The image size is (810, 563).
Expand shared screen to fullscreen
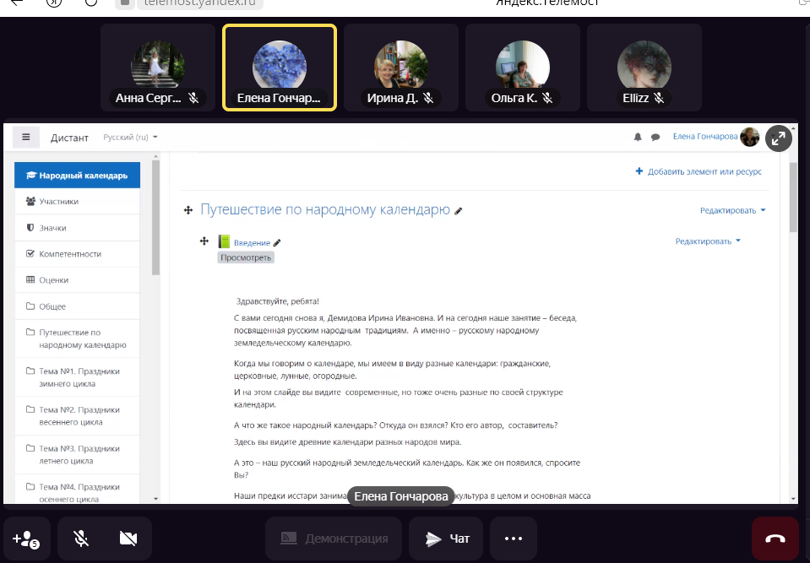pos(778,139)
